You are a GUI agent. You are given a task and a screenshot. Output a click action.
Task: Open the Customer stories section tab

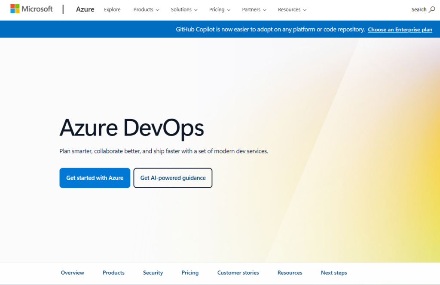pyautogui.click(x=238, y=273)
